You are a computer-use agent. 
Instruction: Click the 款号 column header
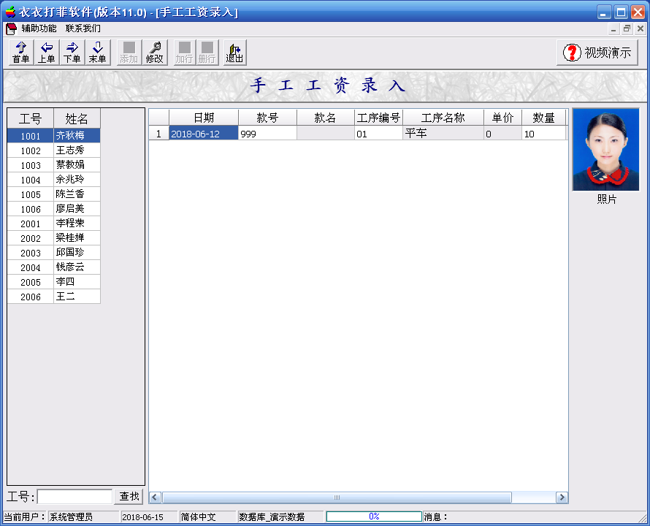267,118
